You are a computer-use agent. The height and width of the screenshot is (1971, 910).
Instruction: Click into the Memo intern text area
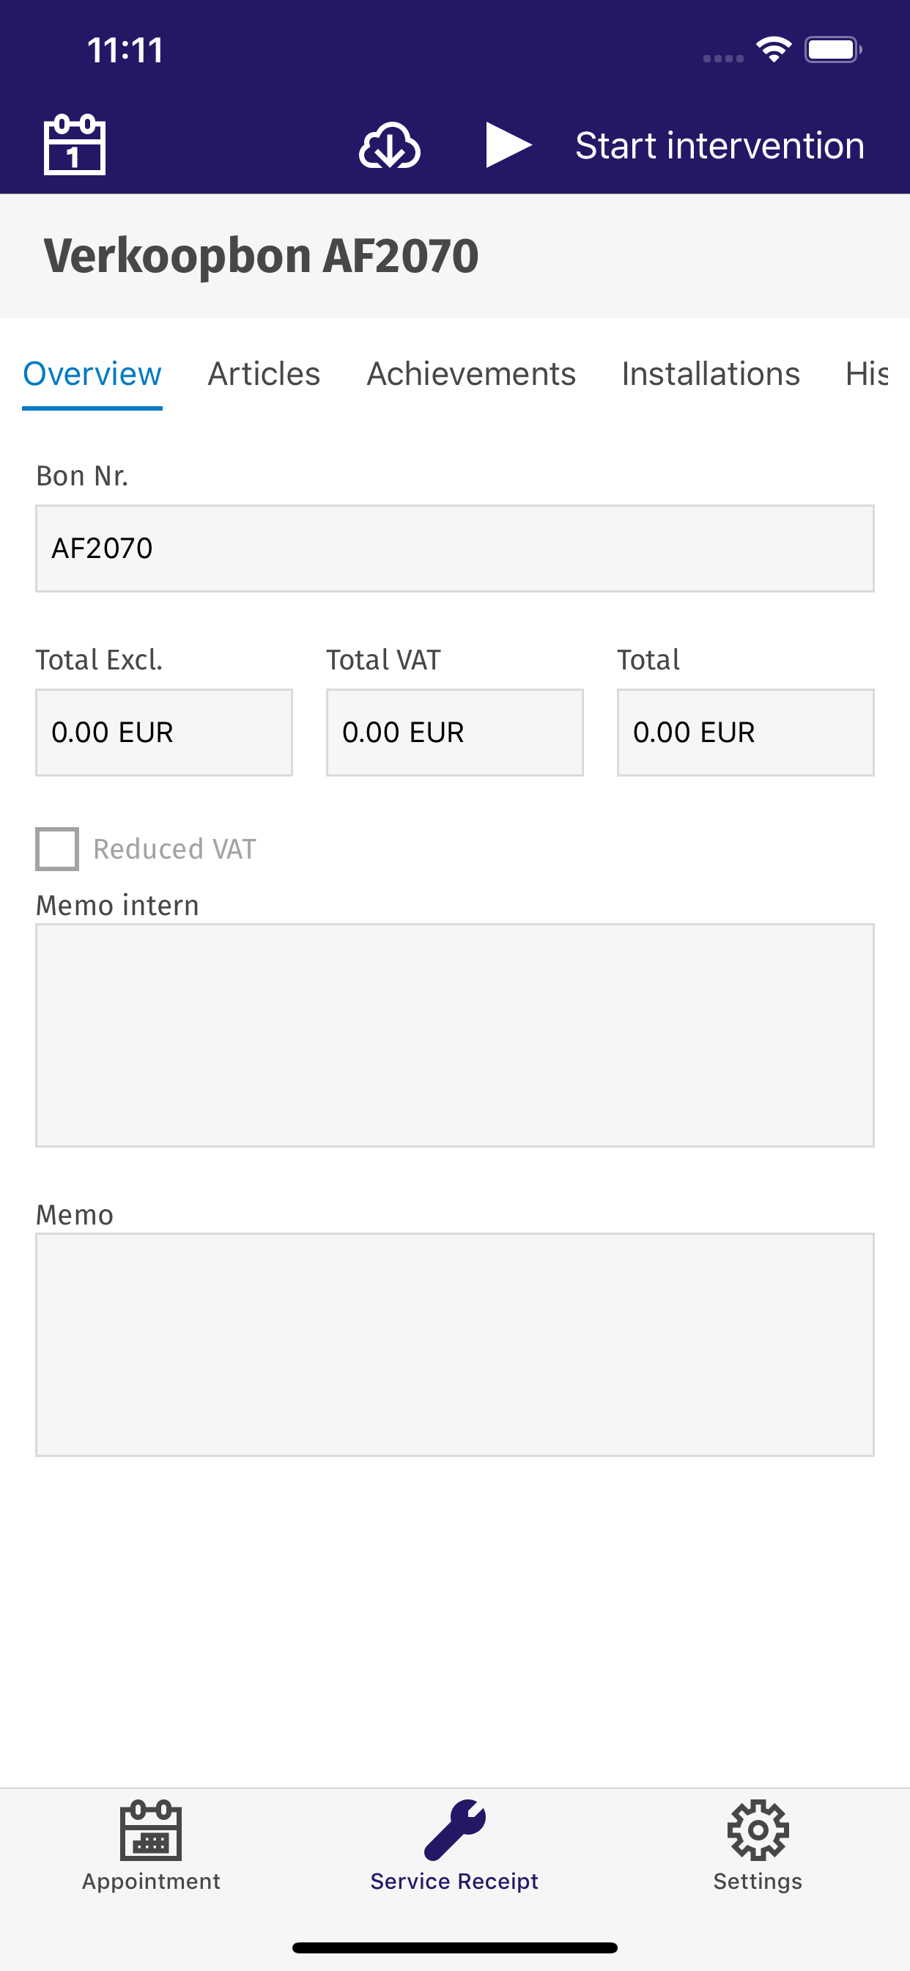(x=455, y=1035)
